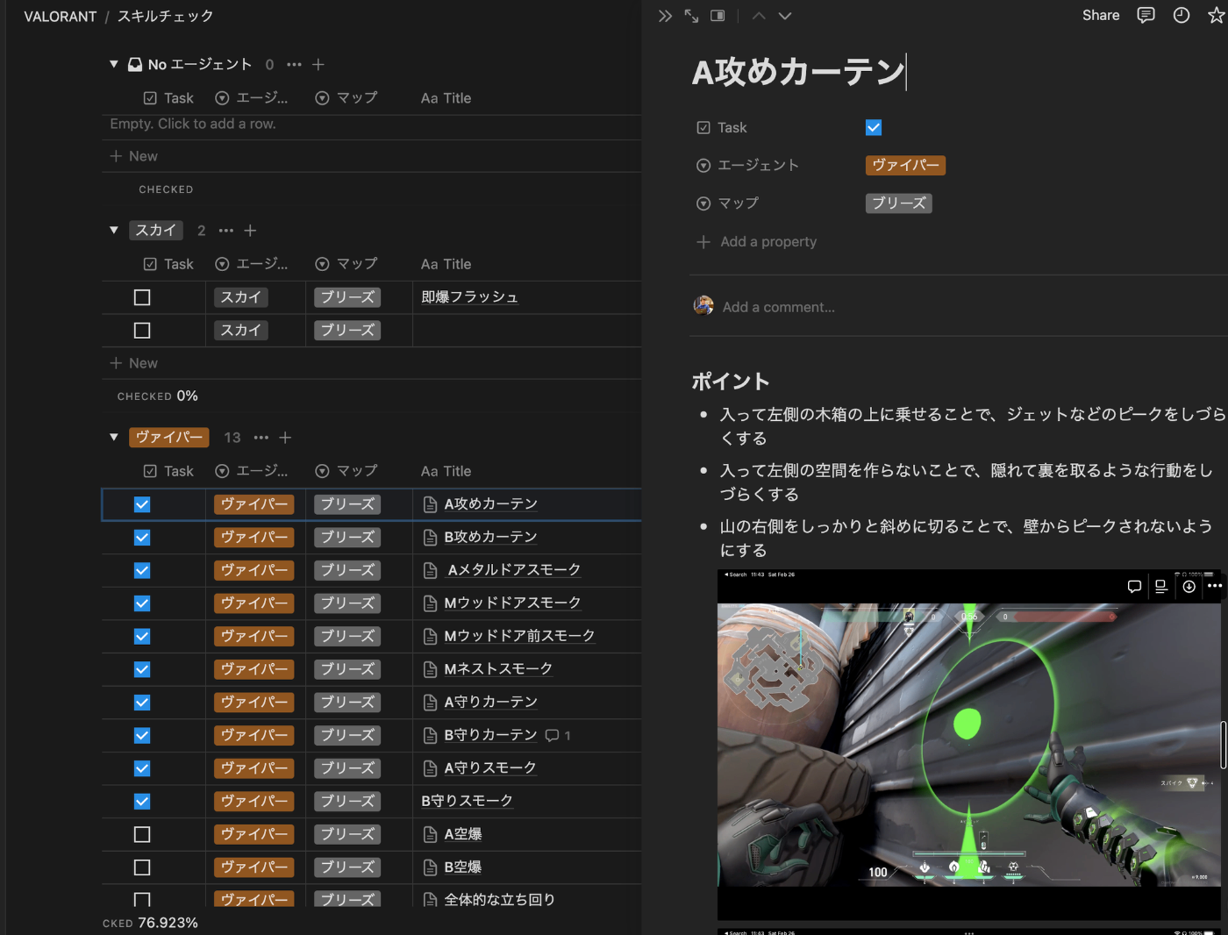Image resolution: width=1228 pixels, height=935 pixels.
Task: Click Task property checkbox icon in side panel
Action: click(703, 128)
